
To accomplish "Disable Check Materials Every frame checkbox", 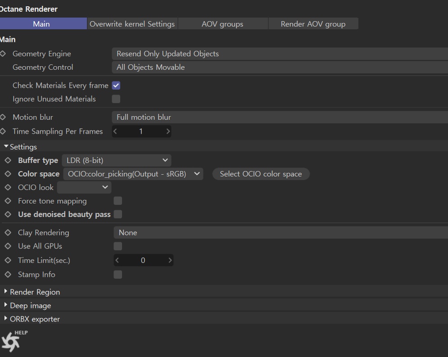I will point(116,86).
